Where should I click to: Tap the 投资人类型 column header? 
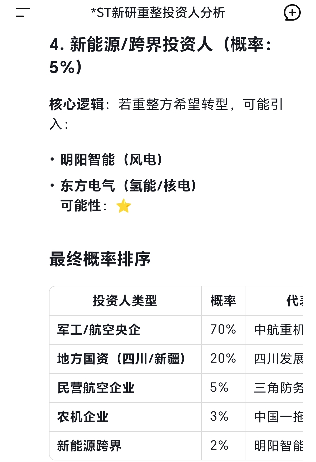pyautogui.click(x=125, y=301)
